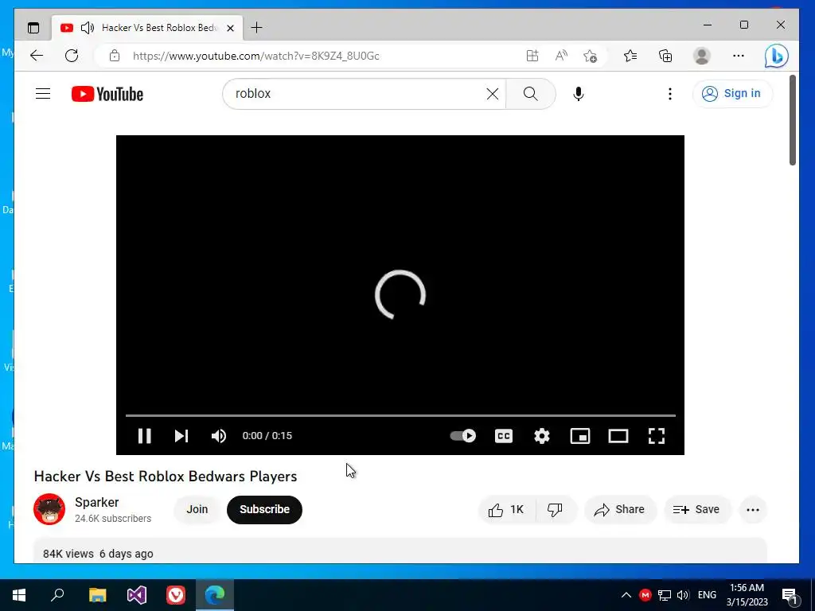Launch File Explorer from the taskbar
This screenshot has width=815, height=611.
coord(97,595)
